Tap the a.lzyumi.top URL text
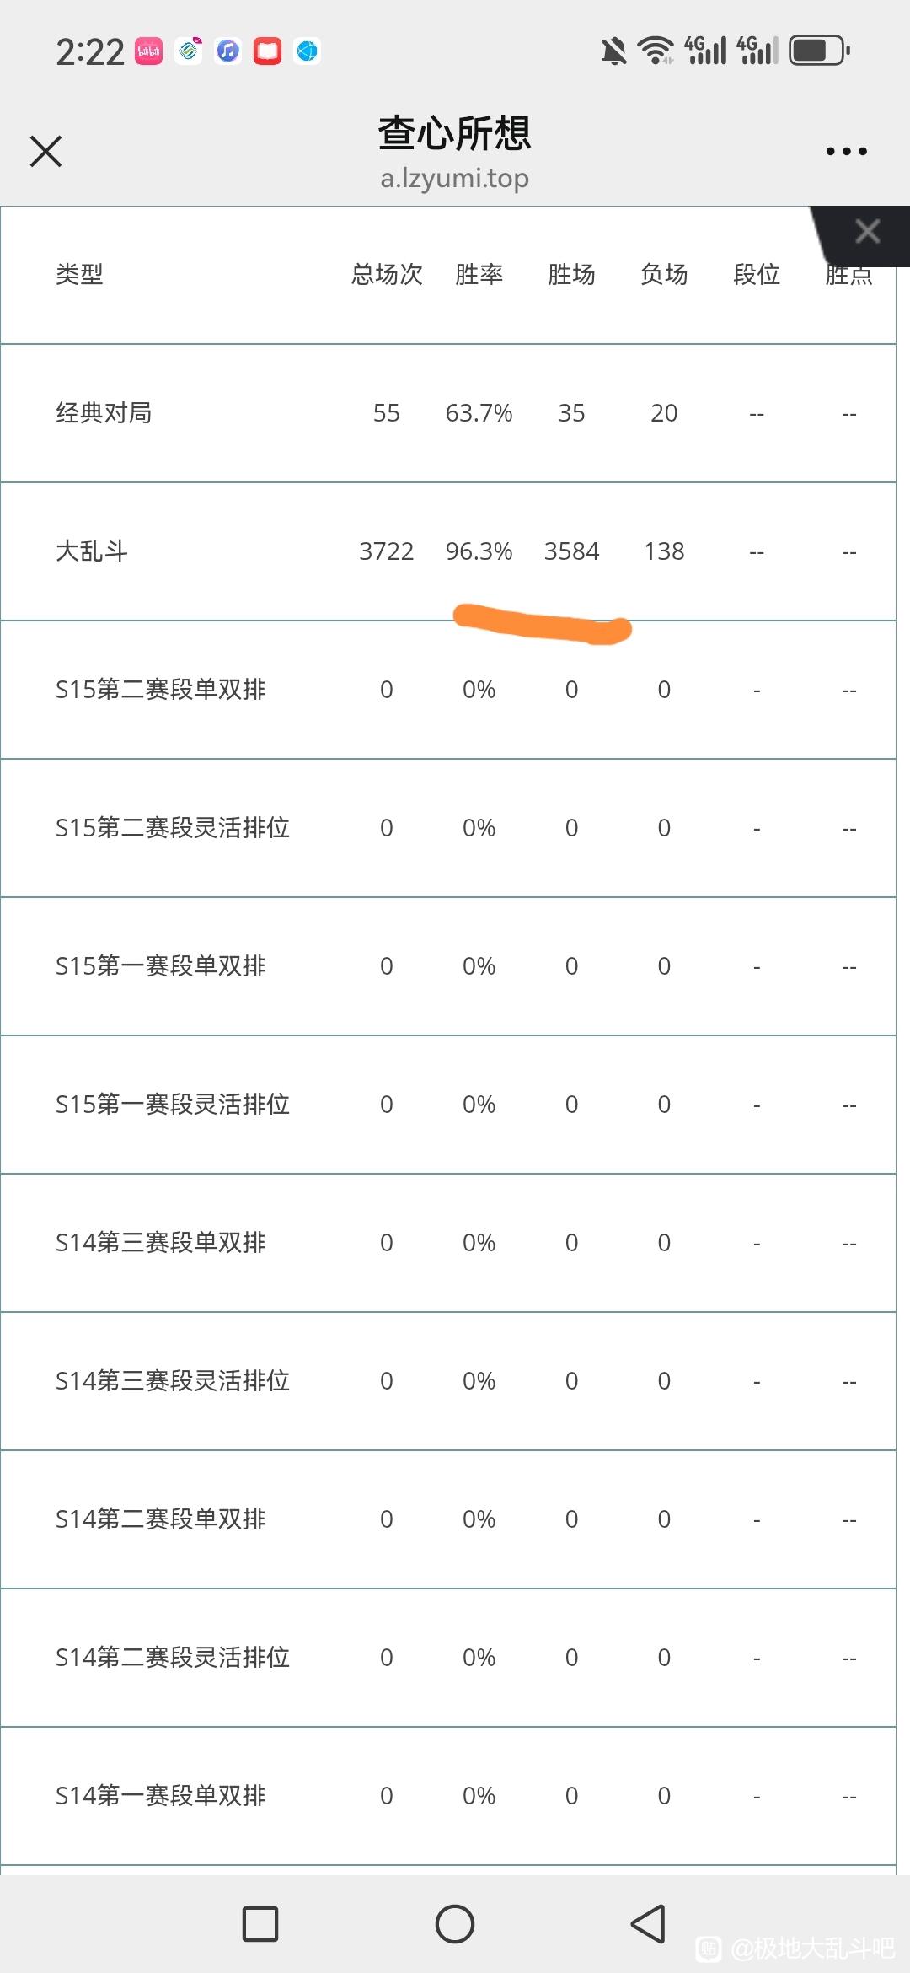 coord(455,179)
